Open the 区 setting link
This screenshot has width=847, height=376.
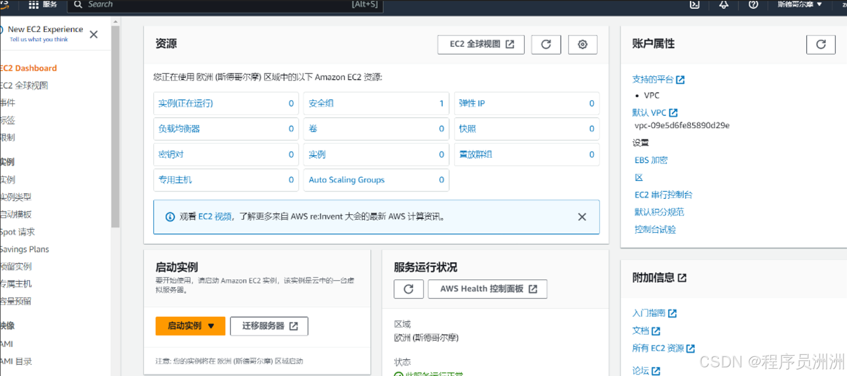(639, 177)
